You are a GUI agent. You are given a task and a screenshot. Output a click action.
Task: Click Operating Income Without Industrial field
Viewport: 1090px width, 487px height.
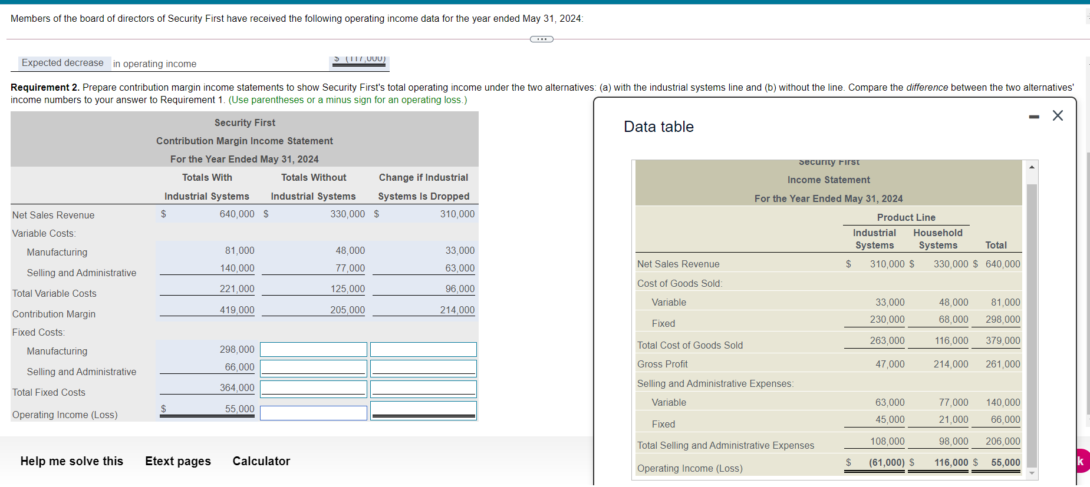click(x=314, y=413)
